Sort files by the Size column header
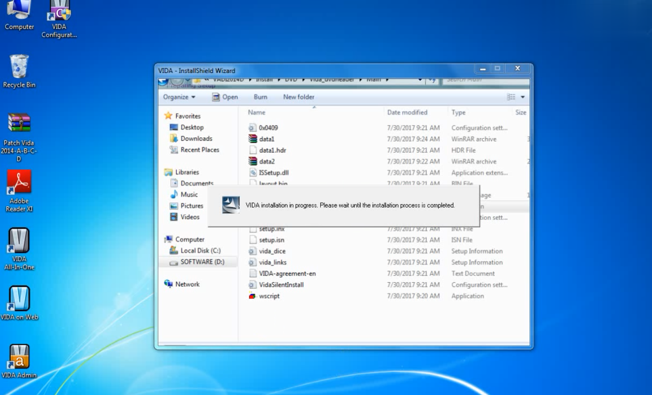 click(x=521, y=112)
